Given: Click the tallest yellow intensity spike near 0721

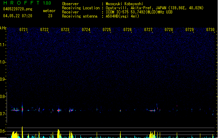Looking at the screenshot, I should coord(22,132).
